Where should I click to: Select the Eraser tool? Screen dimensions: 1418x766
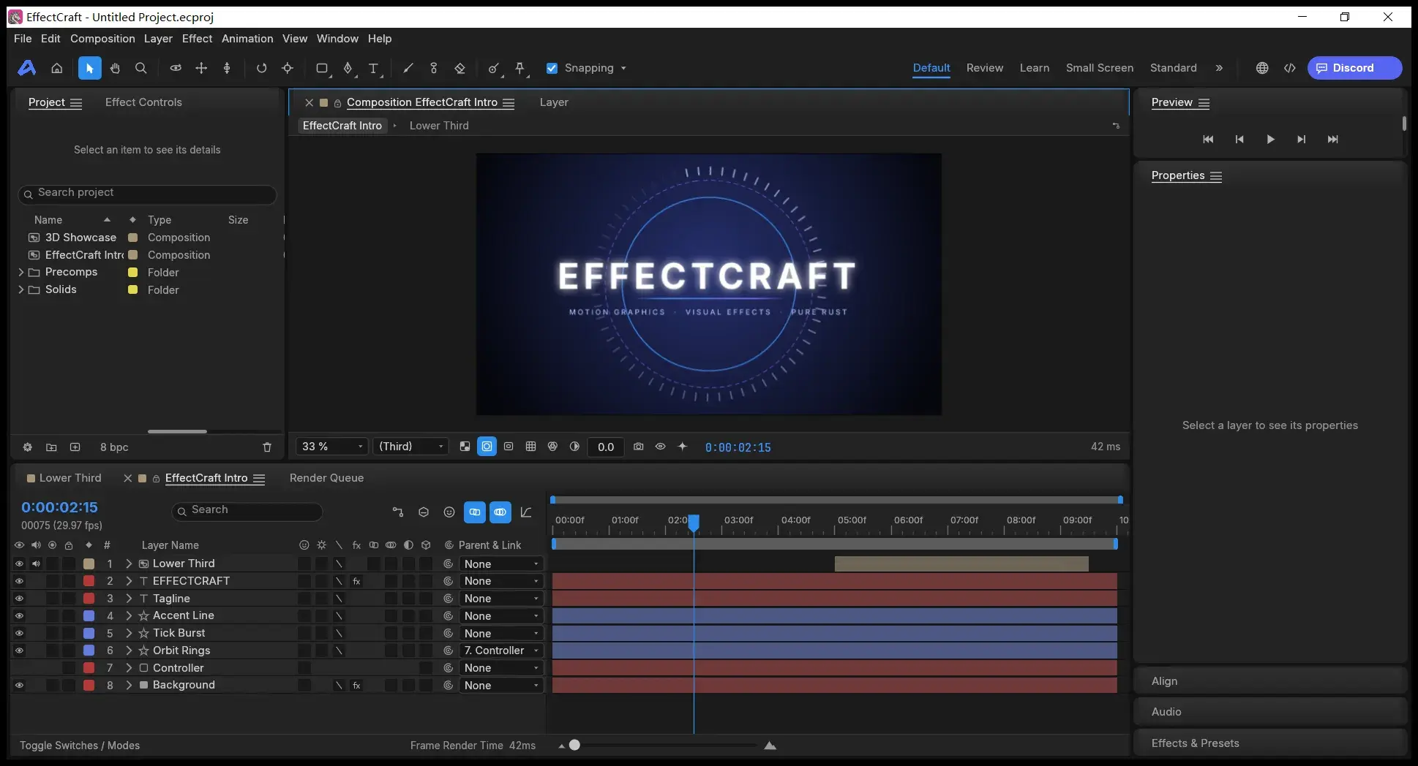[459, 68]
